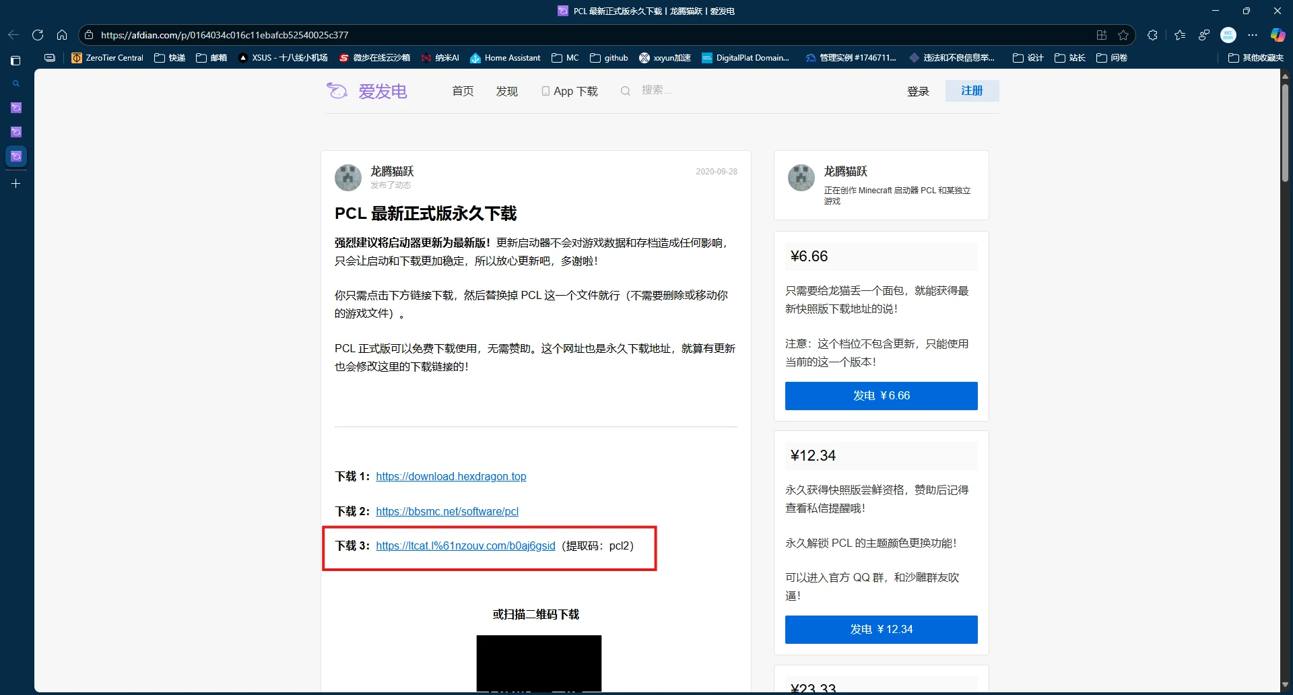This screenshot has height=695, width=1293.
Task: Open Settings and more ellipsis menu
Action: coord(1253,35)
